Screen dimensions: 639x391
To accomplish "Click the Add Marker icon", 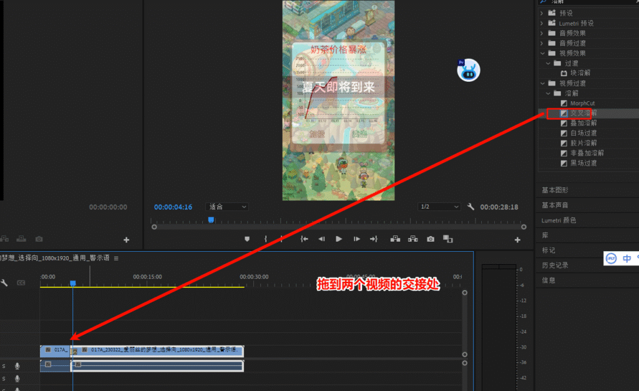I will click(x=247, y=239).
